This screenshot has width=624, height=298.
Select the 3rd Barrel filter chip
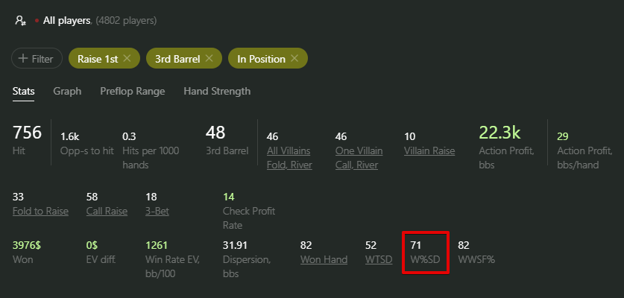(177, 59)
